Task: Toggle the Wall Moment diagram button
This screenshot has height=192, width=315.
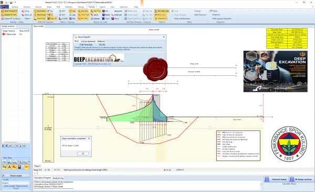Action: (40, 11)
